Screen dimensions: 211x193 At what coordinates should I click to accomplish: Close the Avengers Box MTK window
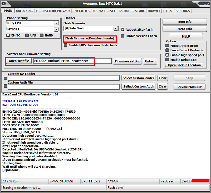pos(208,4)
